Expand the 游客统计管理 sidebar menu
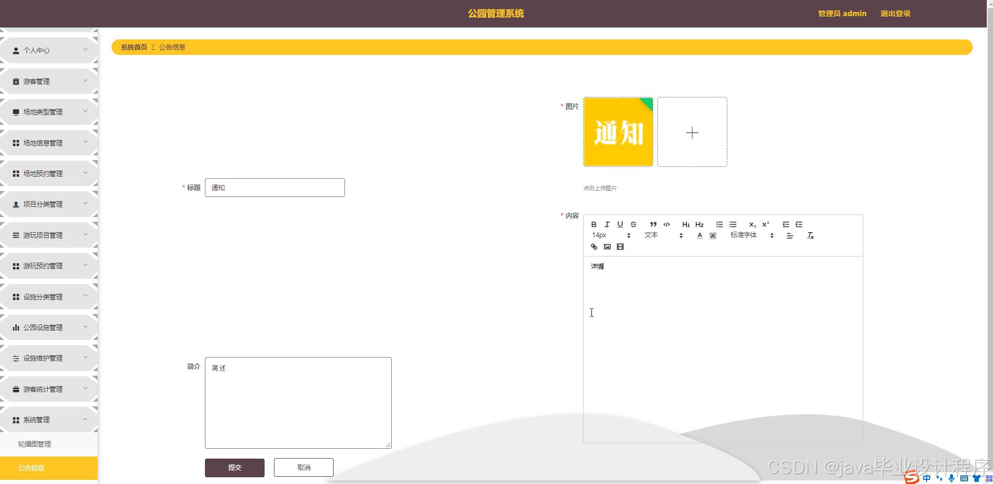This screenshot has height=484, width=993. [49, 389]
